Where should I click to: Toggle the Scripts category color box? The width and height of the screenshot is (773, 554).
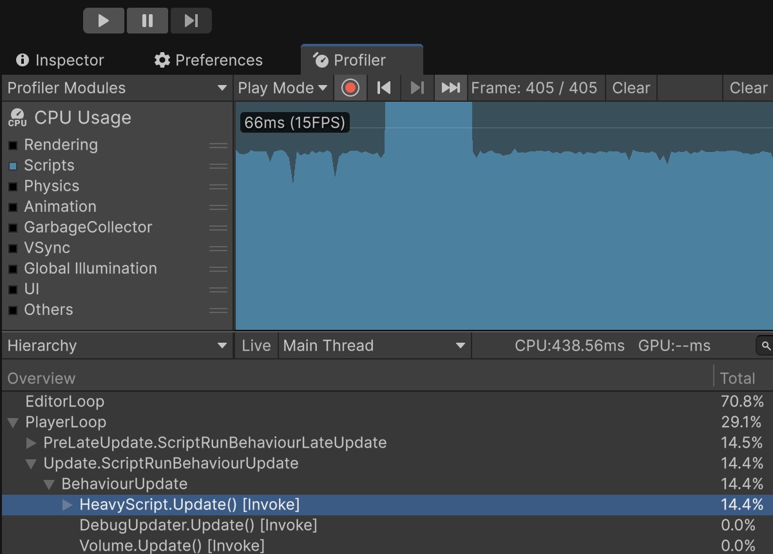coord(13,166)
